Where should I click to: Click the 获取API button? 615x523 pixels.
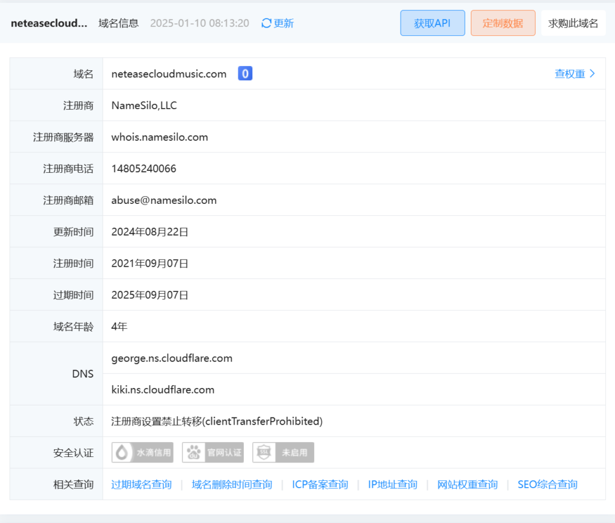[x=432, y=23]
